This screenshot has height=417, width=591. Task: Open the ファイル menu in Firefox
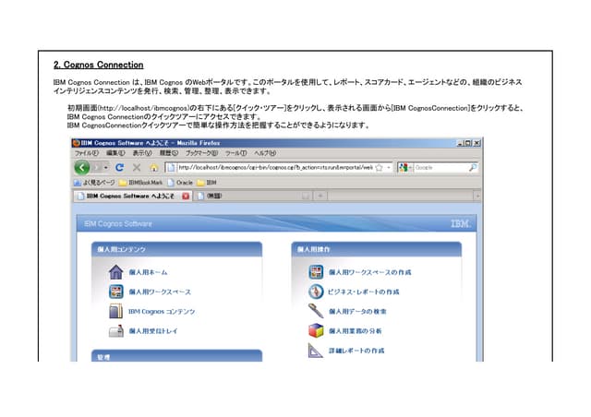(86, 153)
